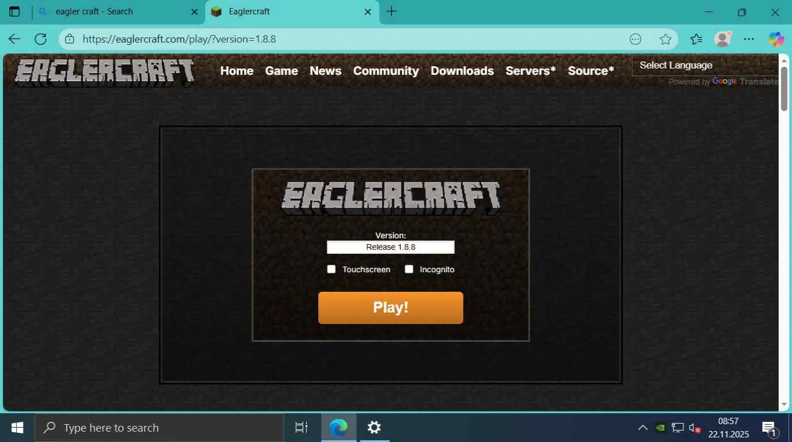Open Task View from the taskbar
This screenshot has width=792, height=442.
302,428
